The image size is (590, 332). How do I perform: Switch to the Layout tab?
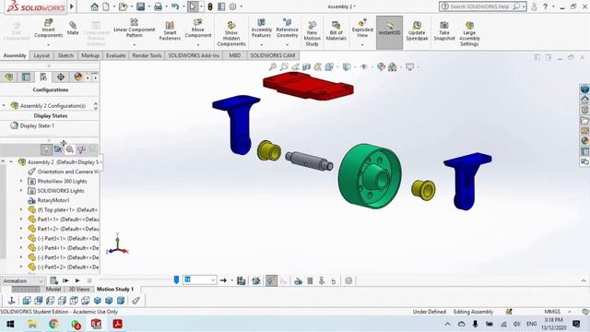[41, 55]
